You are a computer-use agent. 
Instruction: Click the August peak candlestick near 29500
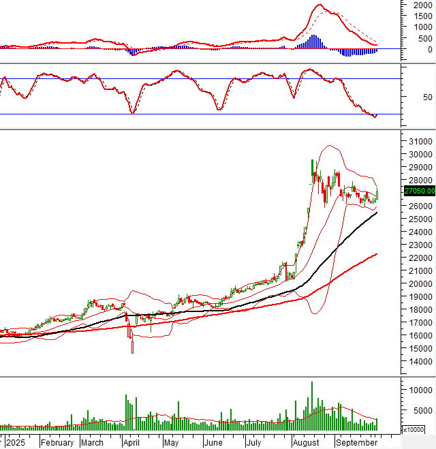pyautogui.click(x=313, y=167)
